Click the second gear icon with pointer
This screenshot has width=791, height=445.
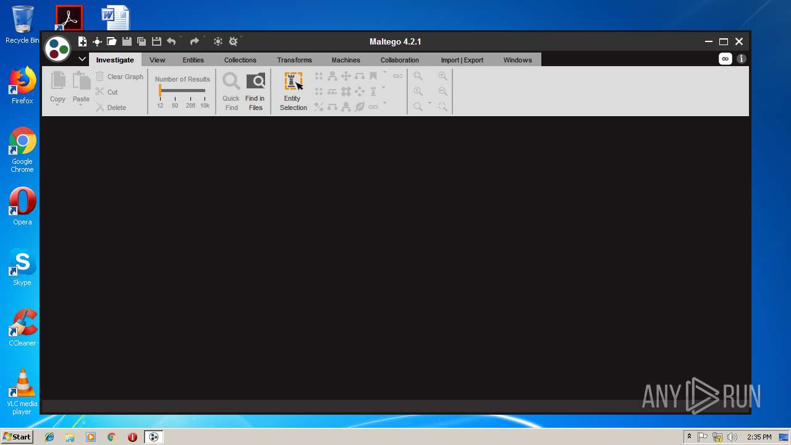233,41
